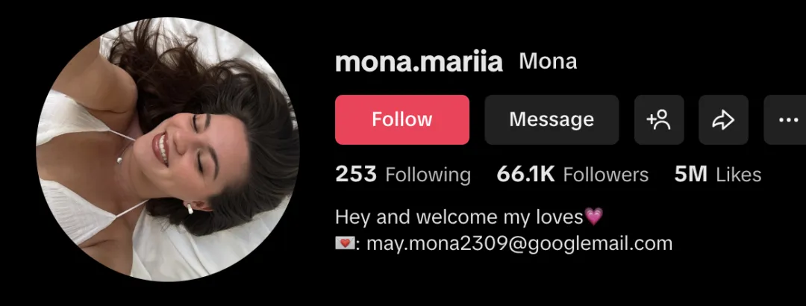Click the may.mona2309@googlemail.com email address
The image size is (806, 306).
coord(519,243)
